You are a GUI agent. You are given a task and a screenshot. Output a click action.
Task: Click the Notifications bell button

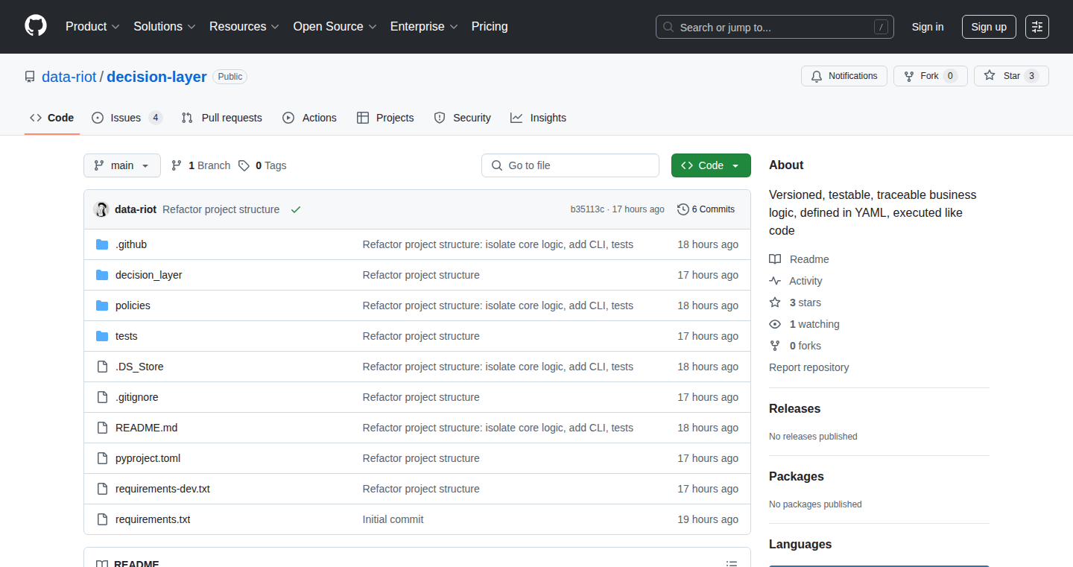pyautogui.click(x=844, y=76)
